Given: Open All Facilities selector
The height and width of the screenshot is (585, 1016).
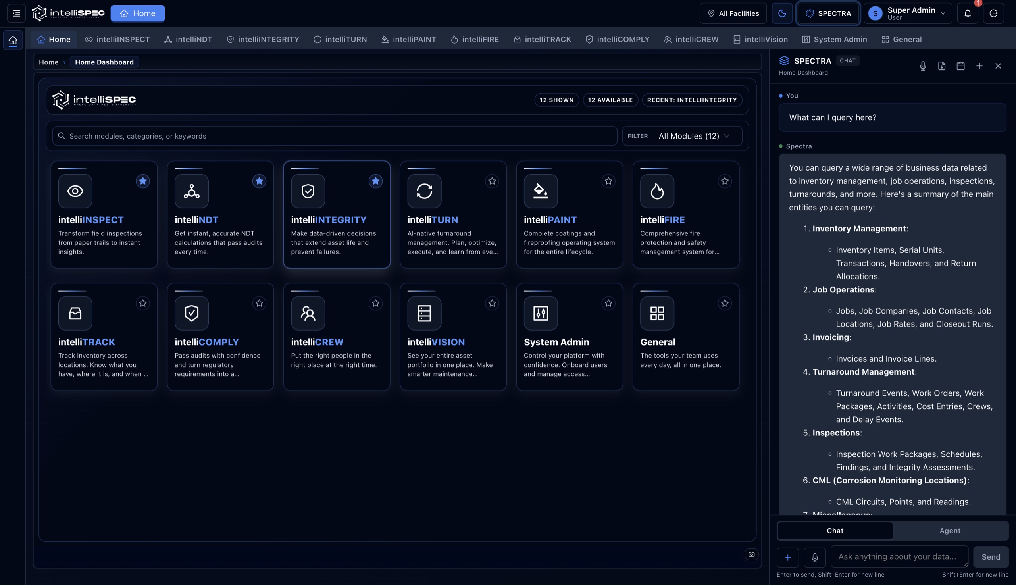Looking at the screenshot, I should click(x=733, y=13).
